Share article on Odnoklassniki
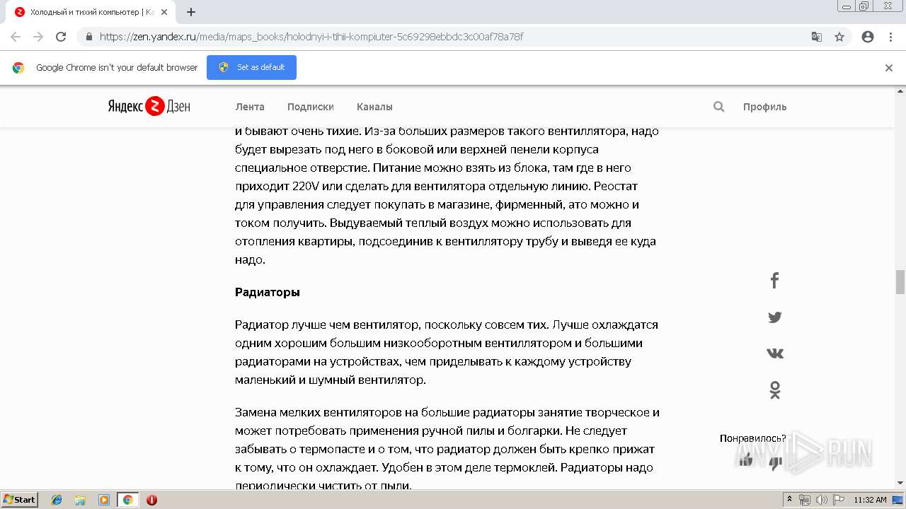Screen dimensions: 906x509 click(x=774, y=390)
